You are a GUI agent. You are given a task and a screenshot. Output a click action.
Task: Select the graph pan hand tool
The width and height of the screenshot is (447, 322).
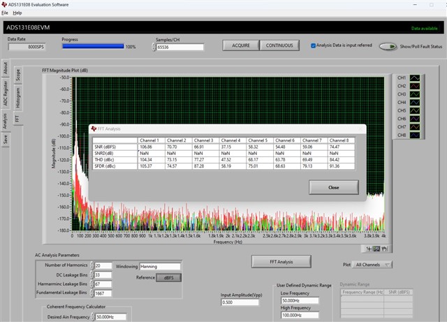[384, 249]
